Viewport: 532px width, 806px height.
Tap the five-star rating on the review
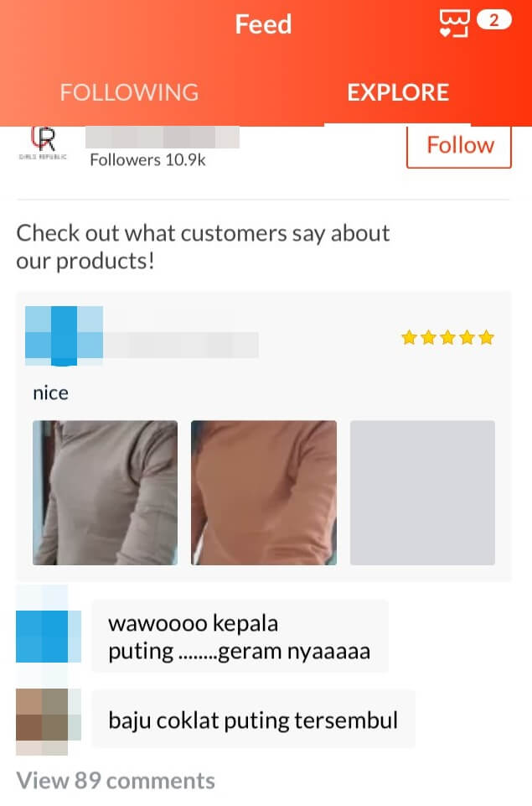point(447,338)
